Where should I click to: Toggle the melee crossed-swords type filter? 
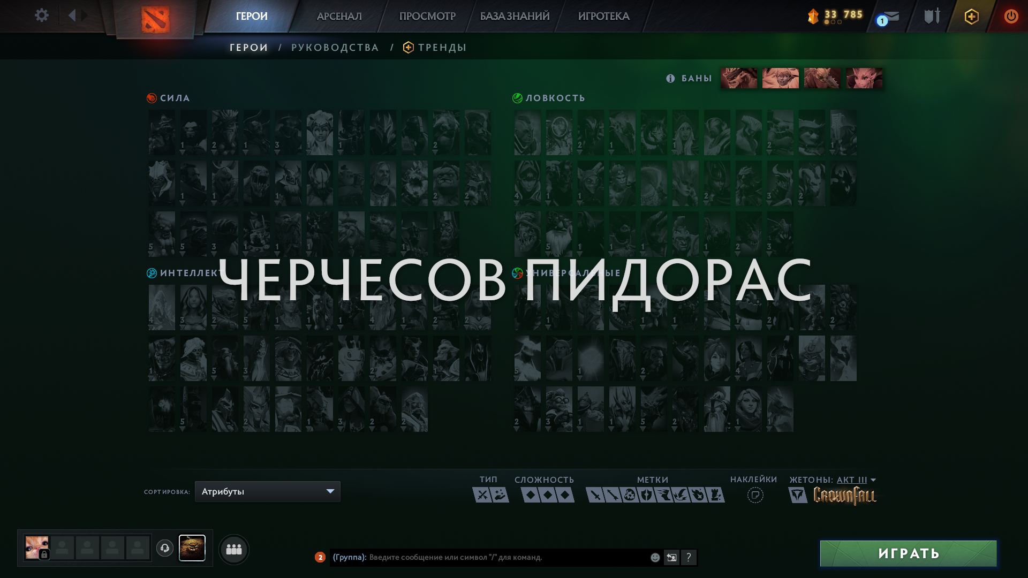click(x=482, y=495)
